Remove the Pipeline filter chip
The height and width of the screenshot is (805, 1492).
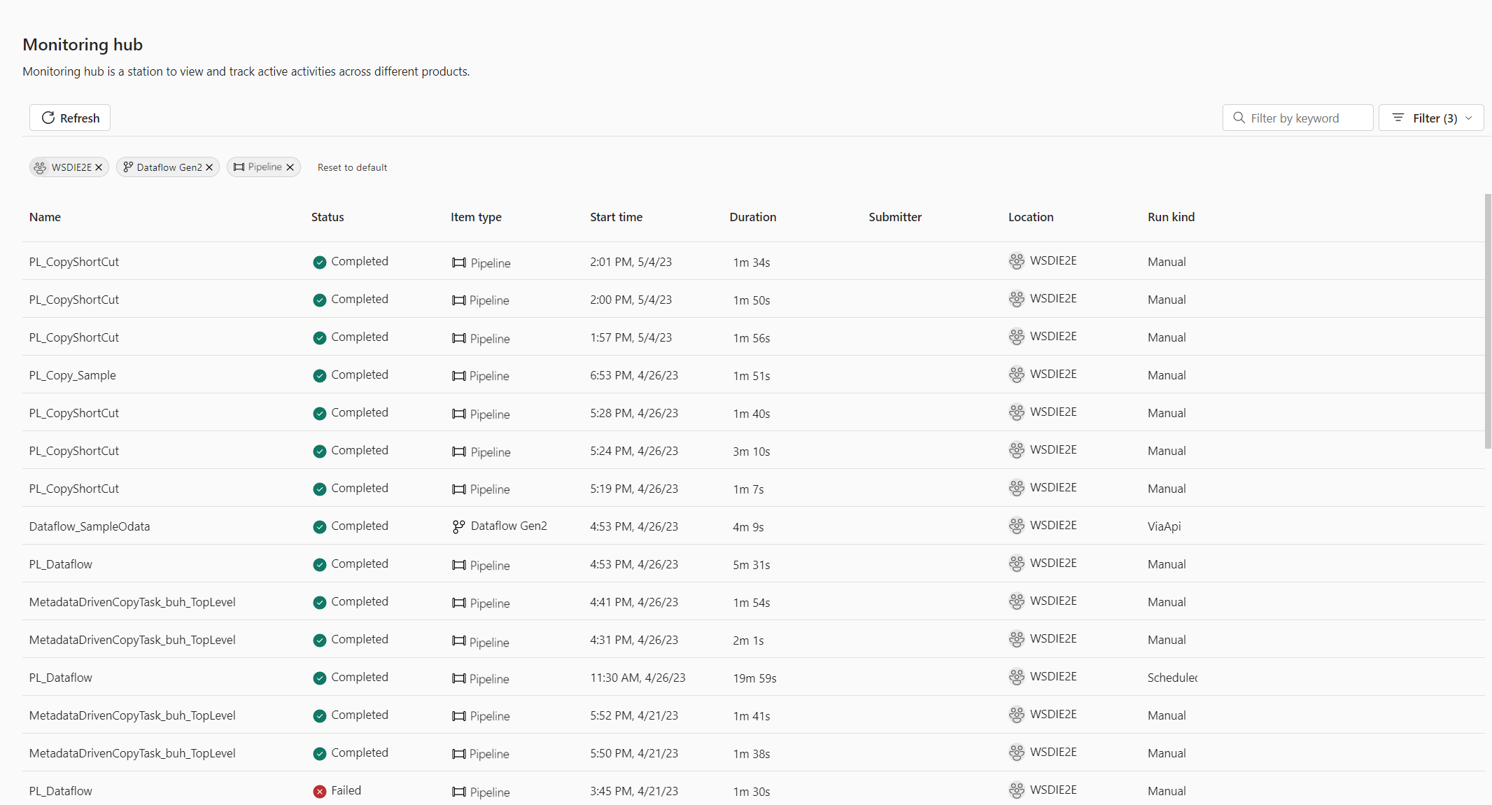pos(290,167)
